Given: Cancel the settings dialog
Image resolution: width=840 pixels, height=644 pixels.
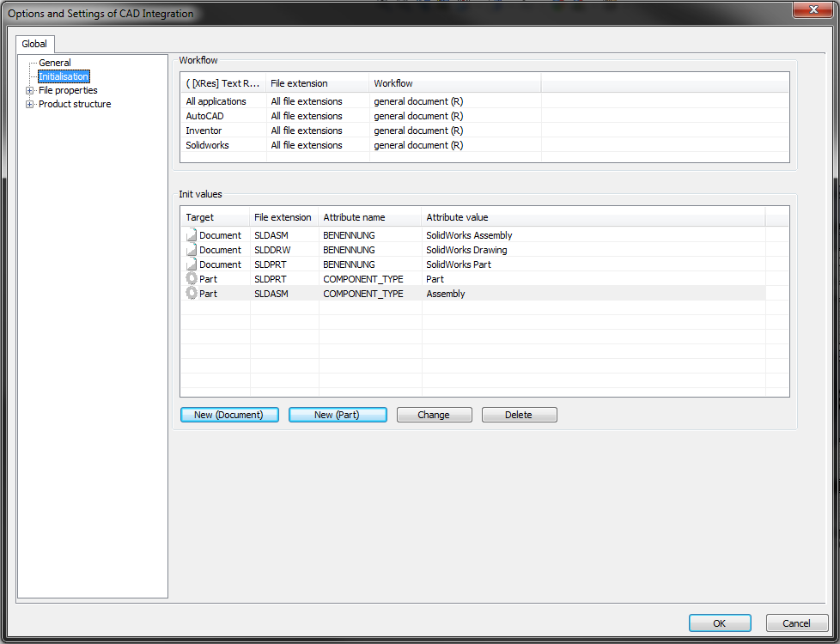Looking at the screenshot, I should click(x=796, y=623).
